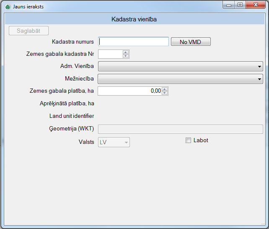
Task: Close the Jauns ieraksts window
Action: pyautogui.click(x=255, y=5)
